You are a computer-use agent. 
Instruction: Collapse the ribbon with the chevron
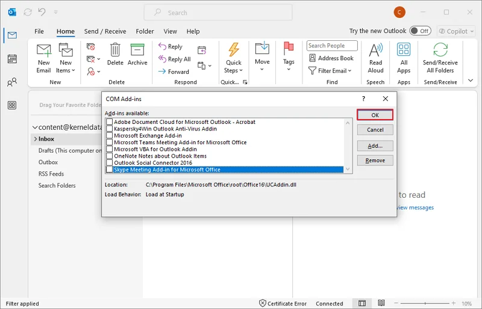471,81
